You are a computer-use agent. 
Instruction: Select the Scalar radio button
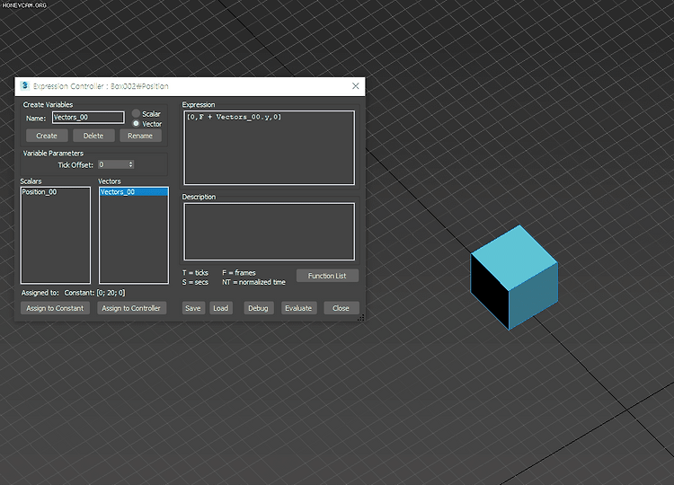pos(136,113)
